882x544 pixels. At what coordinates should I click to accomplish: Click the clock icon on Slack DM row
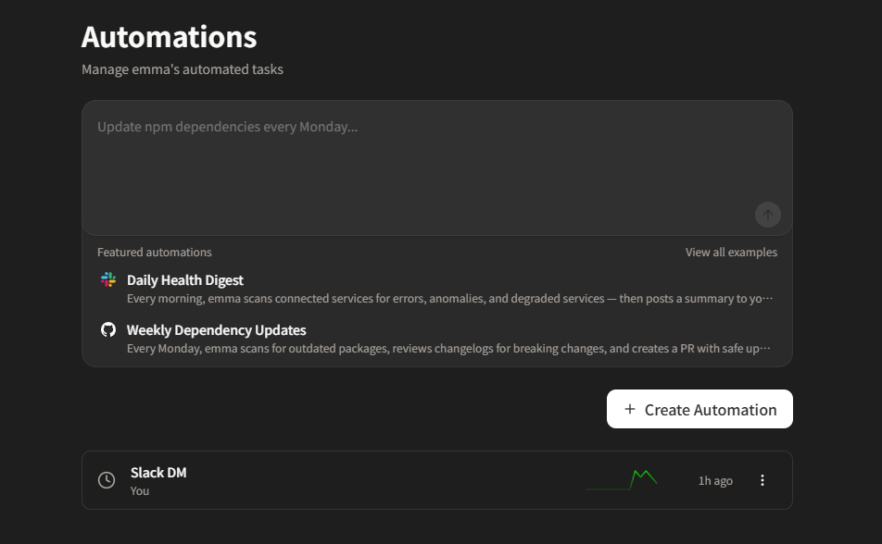tap(107, 480)
